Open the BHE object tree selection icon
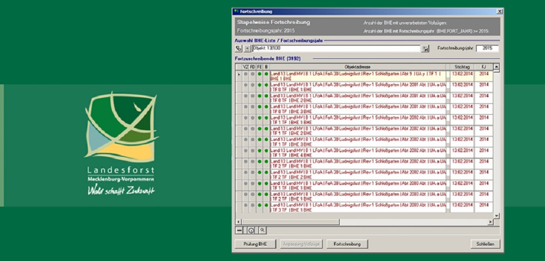The height and width of the screenshot is (261, 545). click(x=239, y=48)
